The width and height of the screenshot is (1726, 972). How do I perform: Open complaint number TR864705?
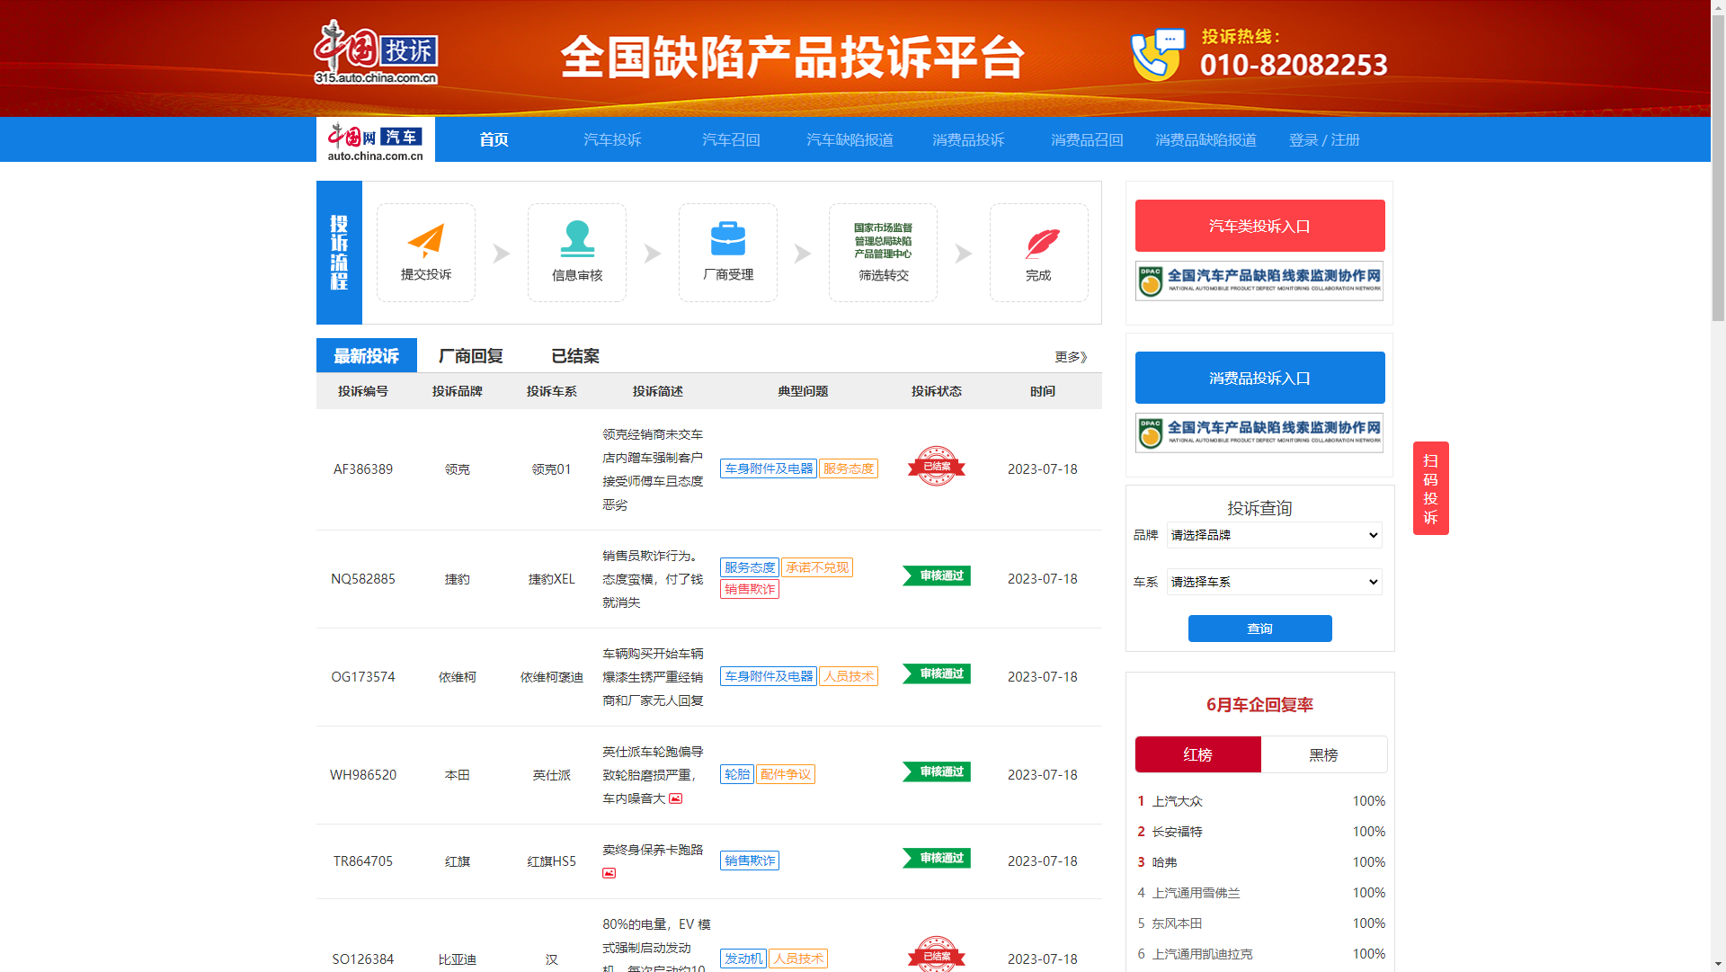(363, 861)
